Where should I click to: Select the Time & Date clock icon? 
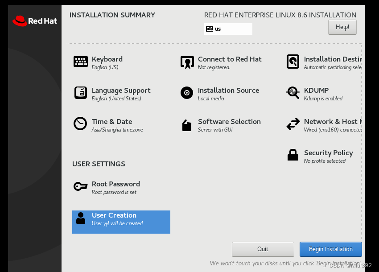coord(81,124)
